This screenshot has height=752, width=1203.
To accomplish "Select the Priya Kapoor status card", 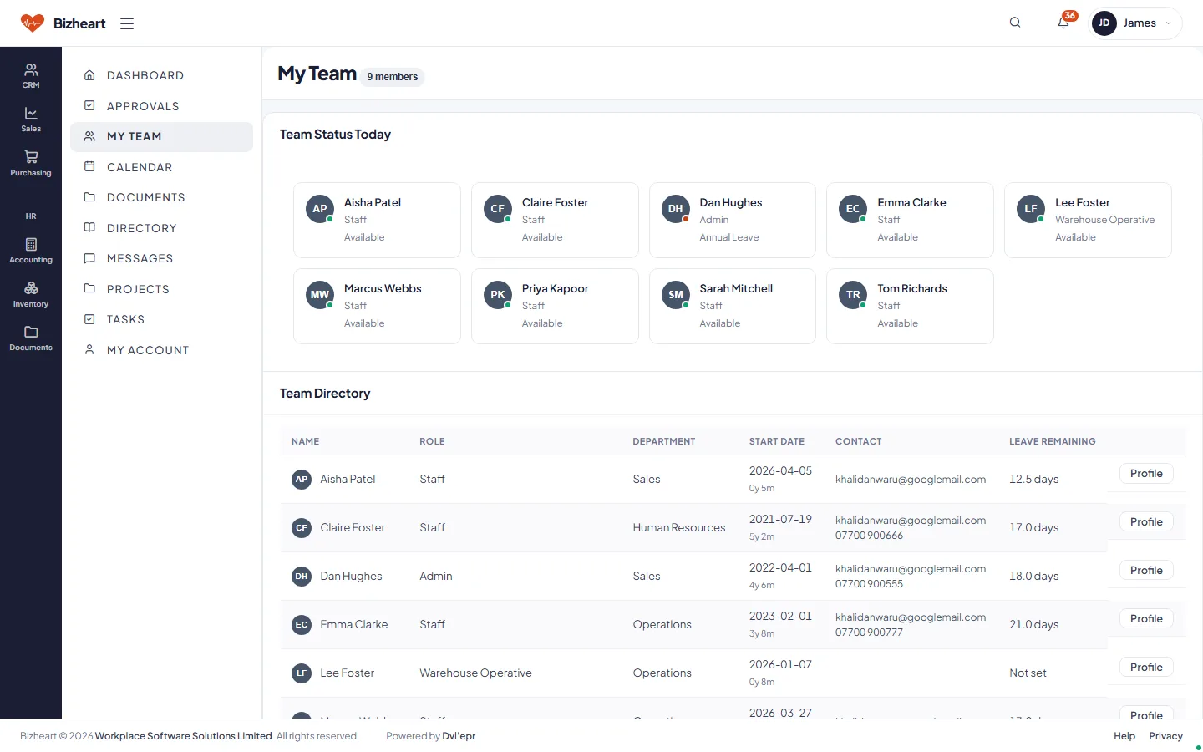I will 555,306.
